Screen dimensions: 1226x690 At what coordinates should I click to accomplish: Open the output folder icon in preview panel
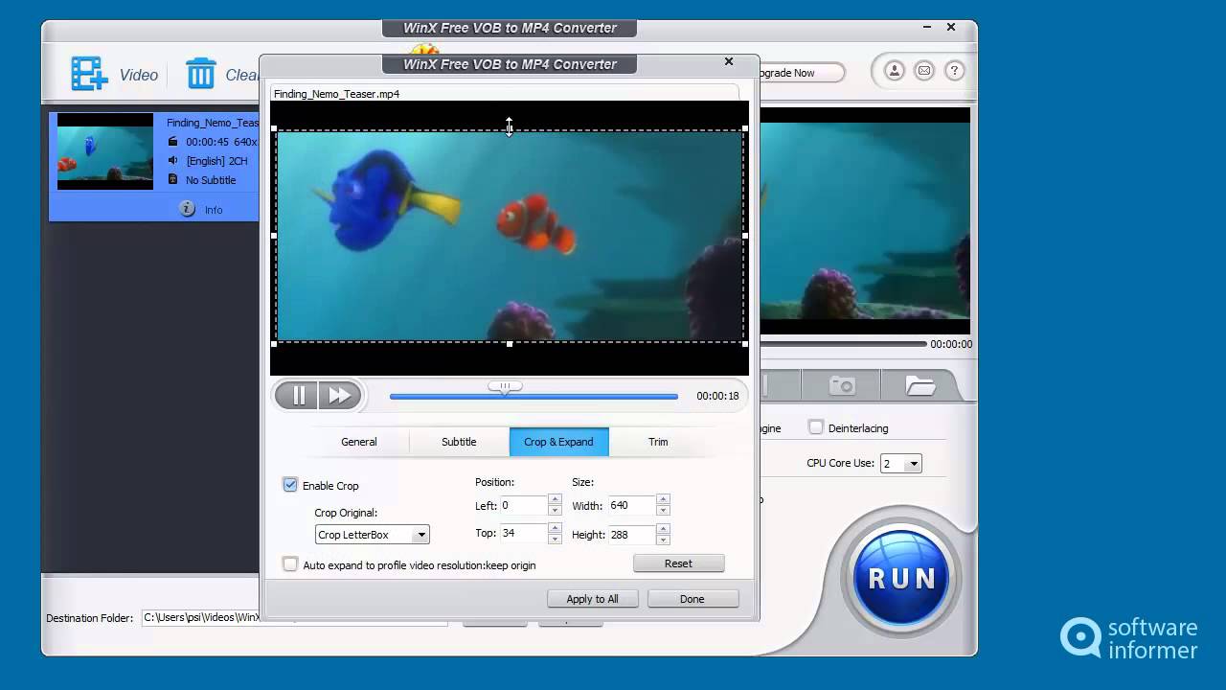click(920, 385)
